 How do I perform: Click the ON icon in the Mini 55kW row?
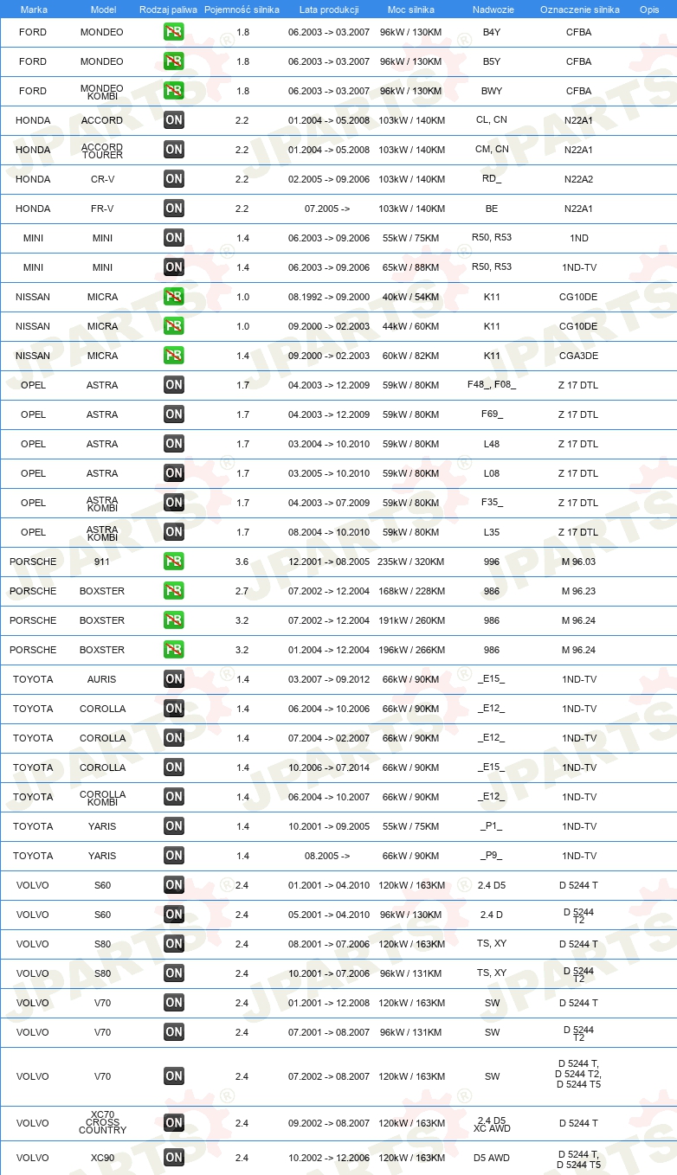coord(174,238)
